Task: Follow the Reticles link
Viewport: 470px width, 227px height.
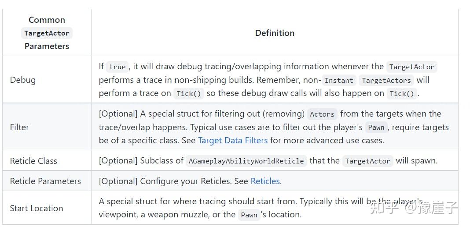Action: [265, 181]
